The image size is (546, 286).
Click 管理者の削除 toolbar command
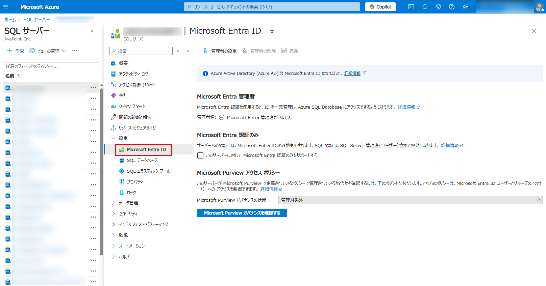(x=259, y=51)
